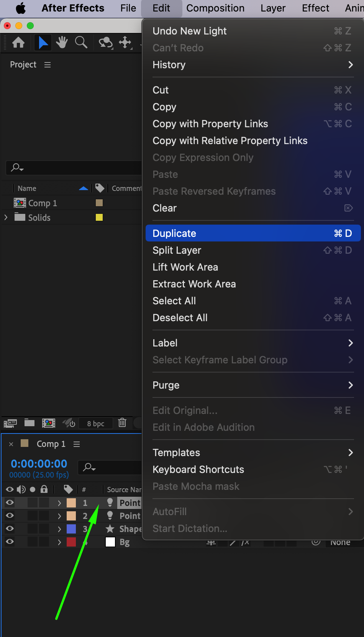This screenshot has height=637, width=364.
Task: Expand layer 2 properties
Action: (59, 516)
